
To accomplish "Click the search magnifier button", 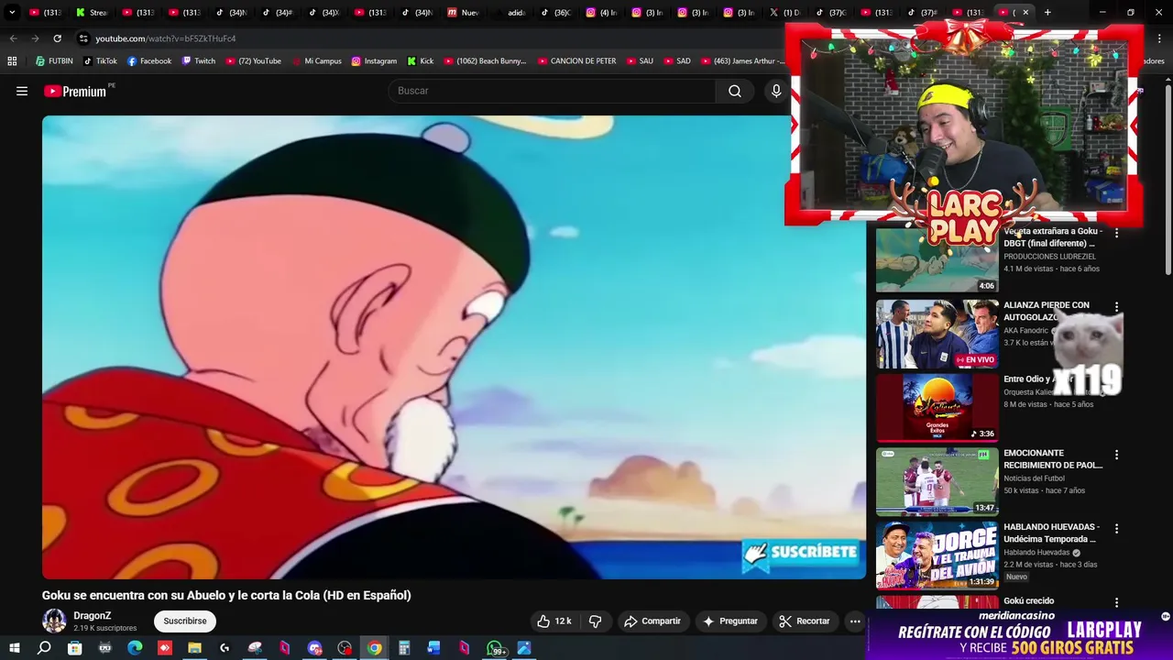I will 735,91.
